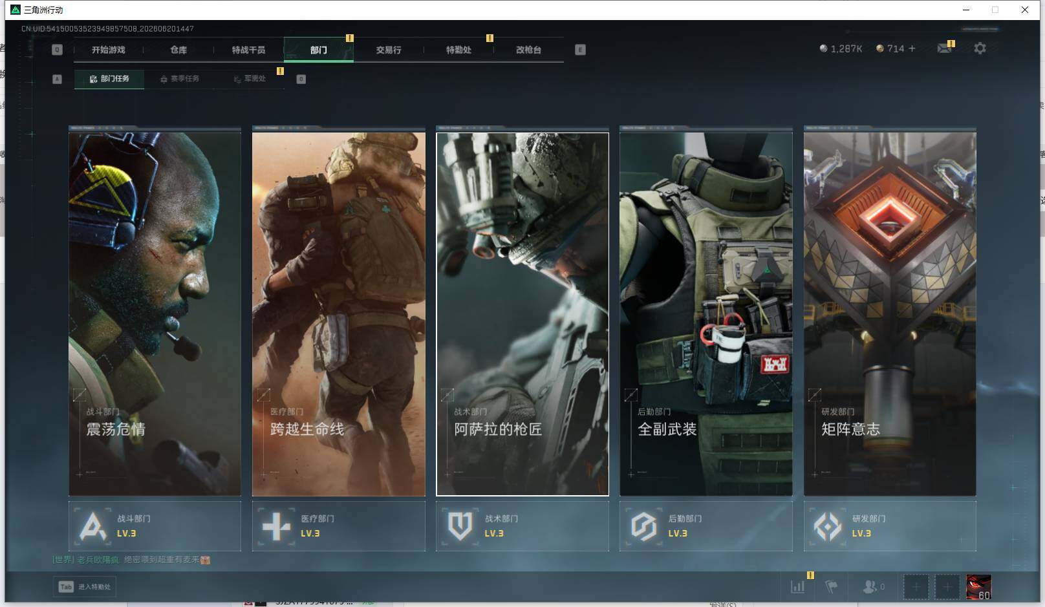The width and height of the screenshot is (1045, 607).
Task: Click the 战斗部门 LV.3 button
Action: [155, 526]
